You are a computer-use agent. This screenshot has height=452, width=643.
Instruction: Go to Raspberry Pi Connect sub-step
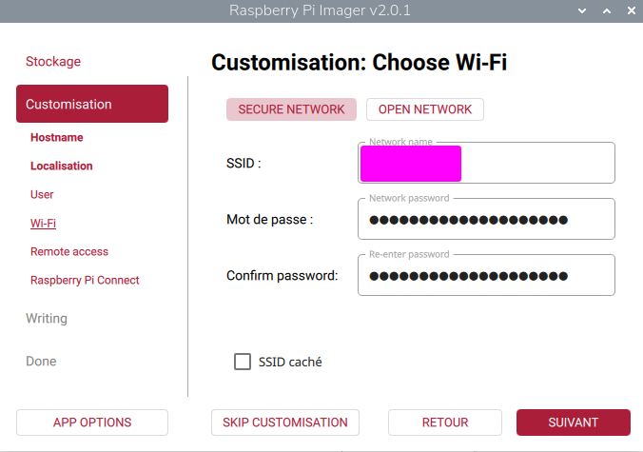click(x=85, y=281)
